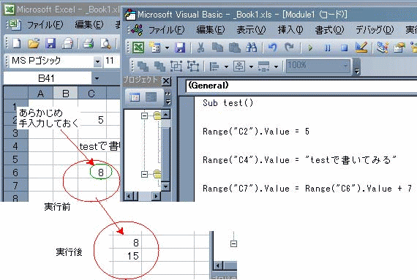Save the VBA project with floppy icon
Screen dimensions: 417x280
click(180, 48)
